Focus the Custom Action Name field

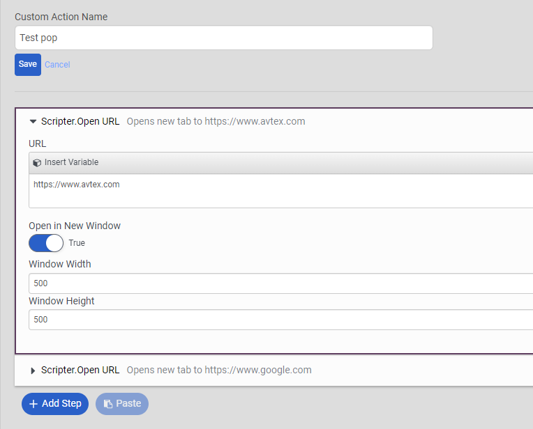tap(223, 38)
